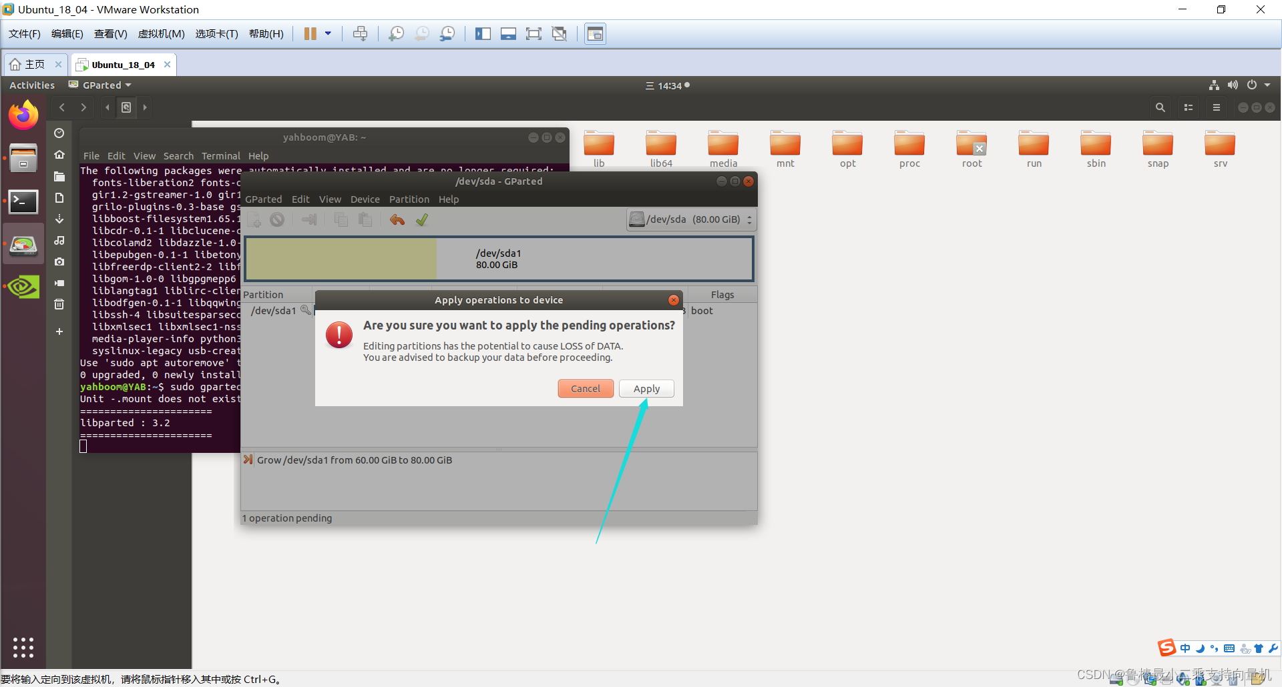Enter VMware full screen mode icon
Screen dimensions: 1282x687
coord(533,34)
